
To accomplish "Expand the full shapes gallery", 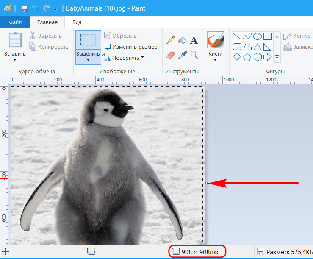I will pyautogui.click(x=277, y=57).
